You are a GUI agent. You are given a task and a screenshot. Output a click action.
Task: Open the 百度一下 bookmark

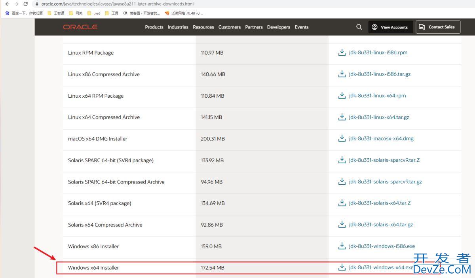pyautogui.click(x=24, y=13)
